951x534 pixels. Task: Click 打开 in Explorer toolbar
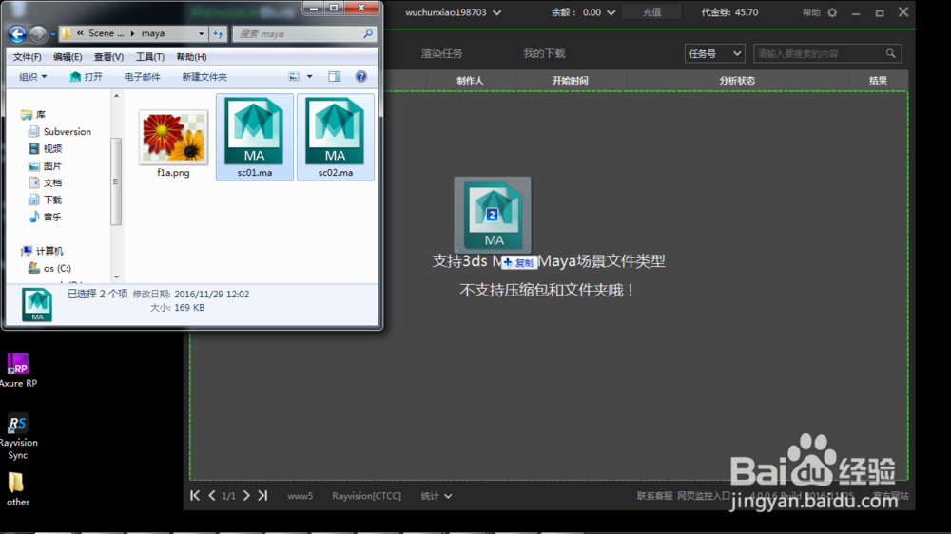pos(86,76)
